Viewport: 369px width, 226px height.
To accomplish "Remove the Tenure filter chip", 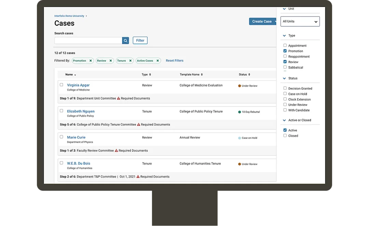I will (131, 61).
